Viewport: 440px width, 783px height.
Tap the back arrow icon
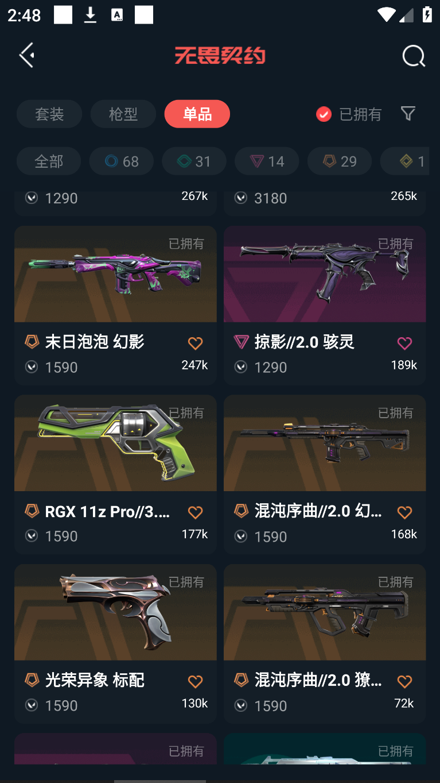pyautogui.click(x=27, y=55)
